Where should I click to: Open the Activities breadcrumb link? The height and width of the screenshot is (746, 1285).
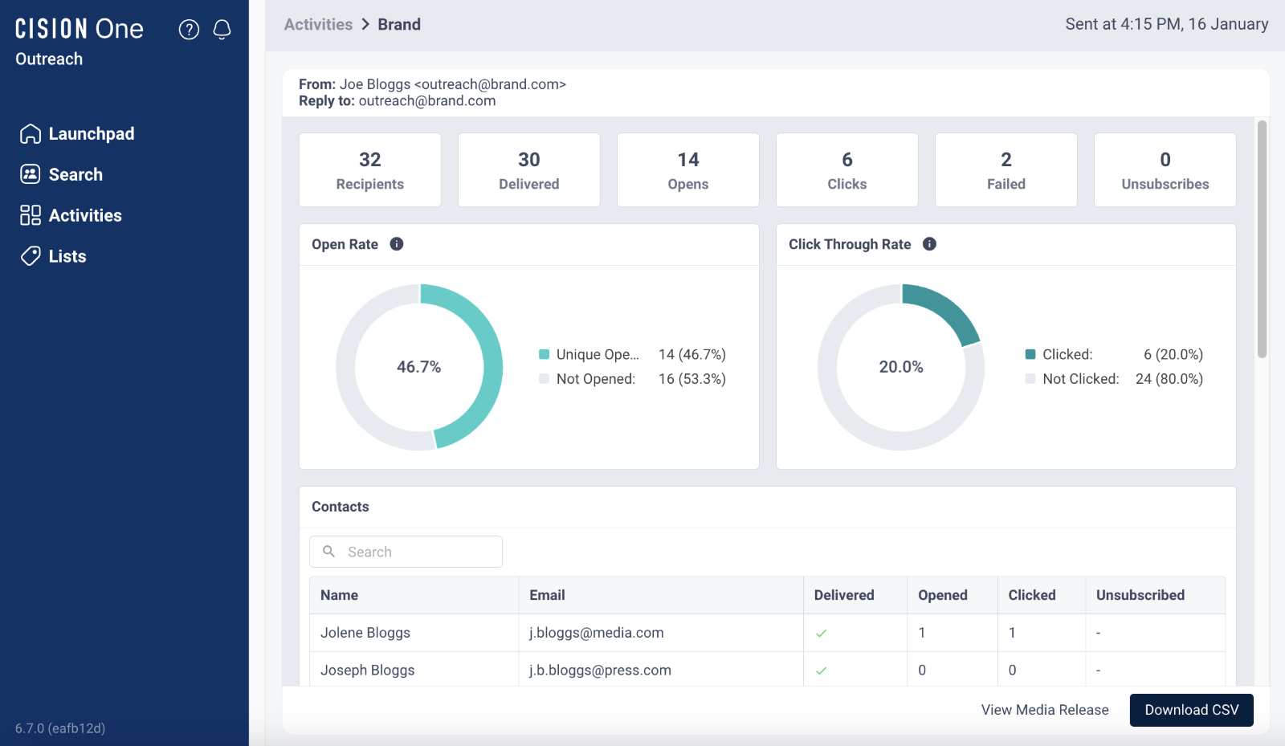pos(318,24)
